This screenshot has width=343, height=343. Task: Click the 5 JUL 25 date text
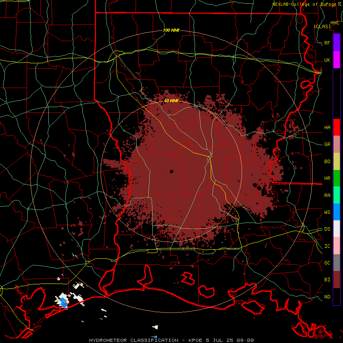tap(220, 340)
